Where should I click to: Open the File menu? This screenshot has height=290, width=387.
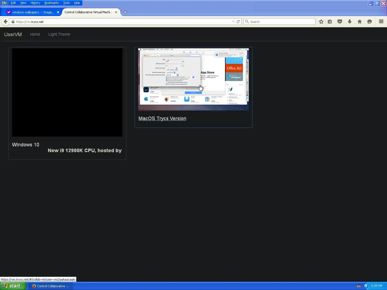tap(4, 3)
